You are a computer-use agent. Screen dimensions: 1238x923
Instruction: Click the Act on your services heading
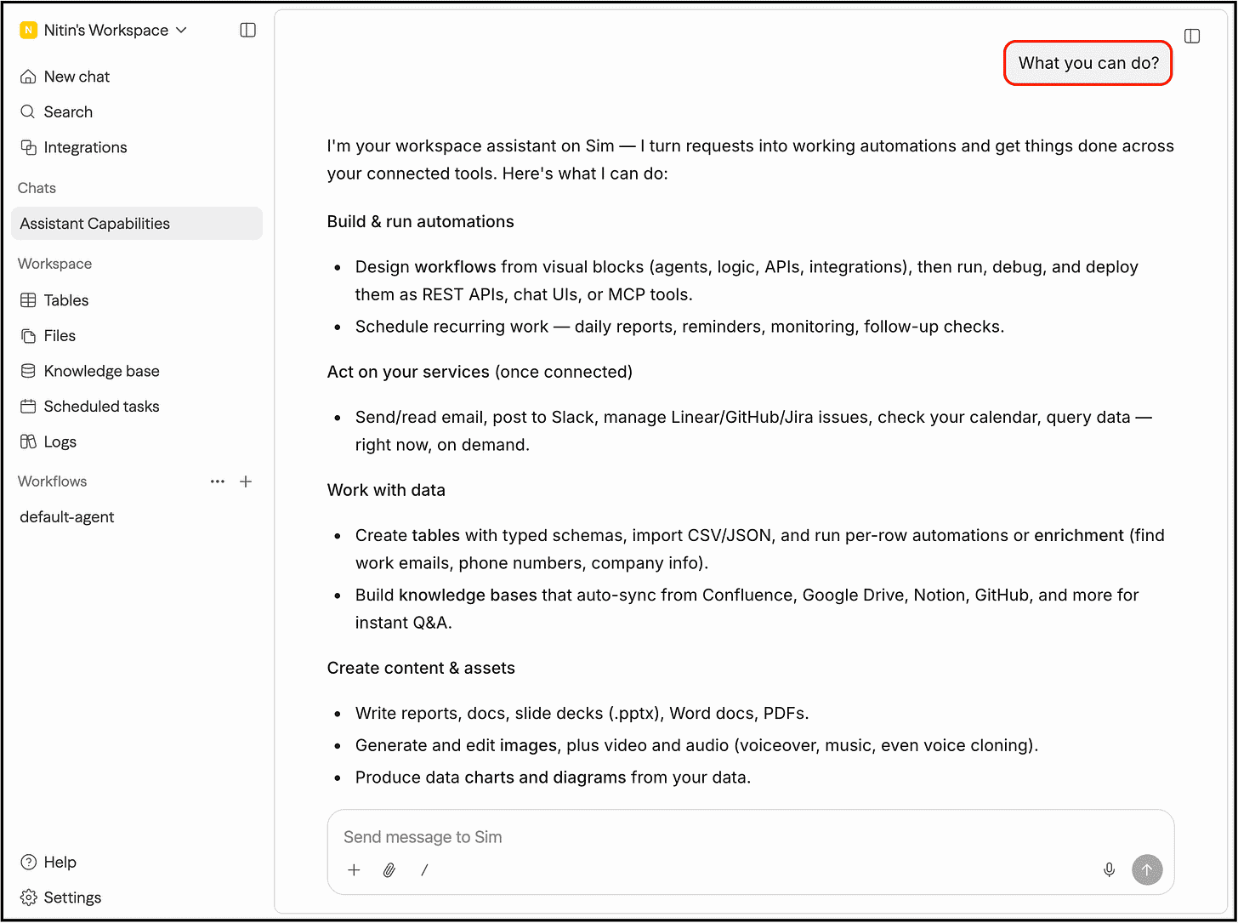[x=480, y=372]
